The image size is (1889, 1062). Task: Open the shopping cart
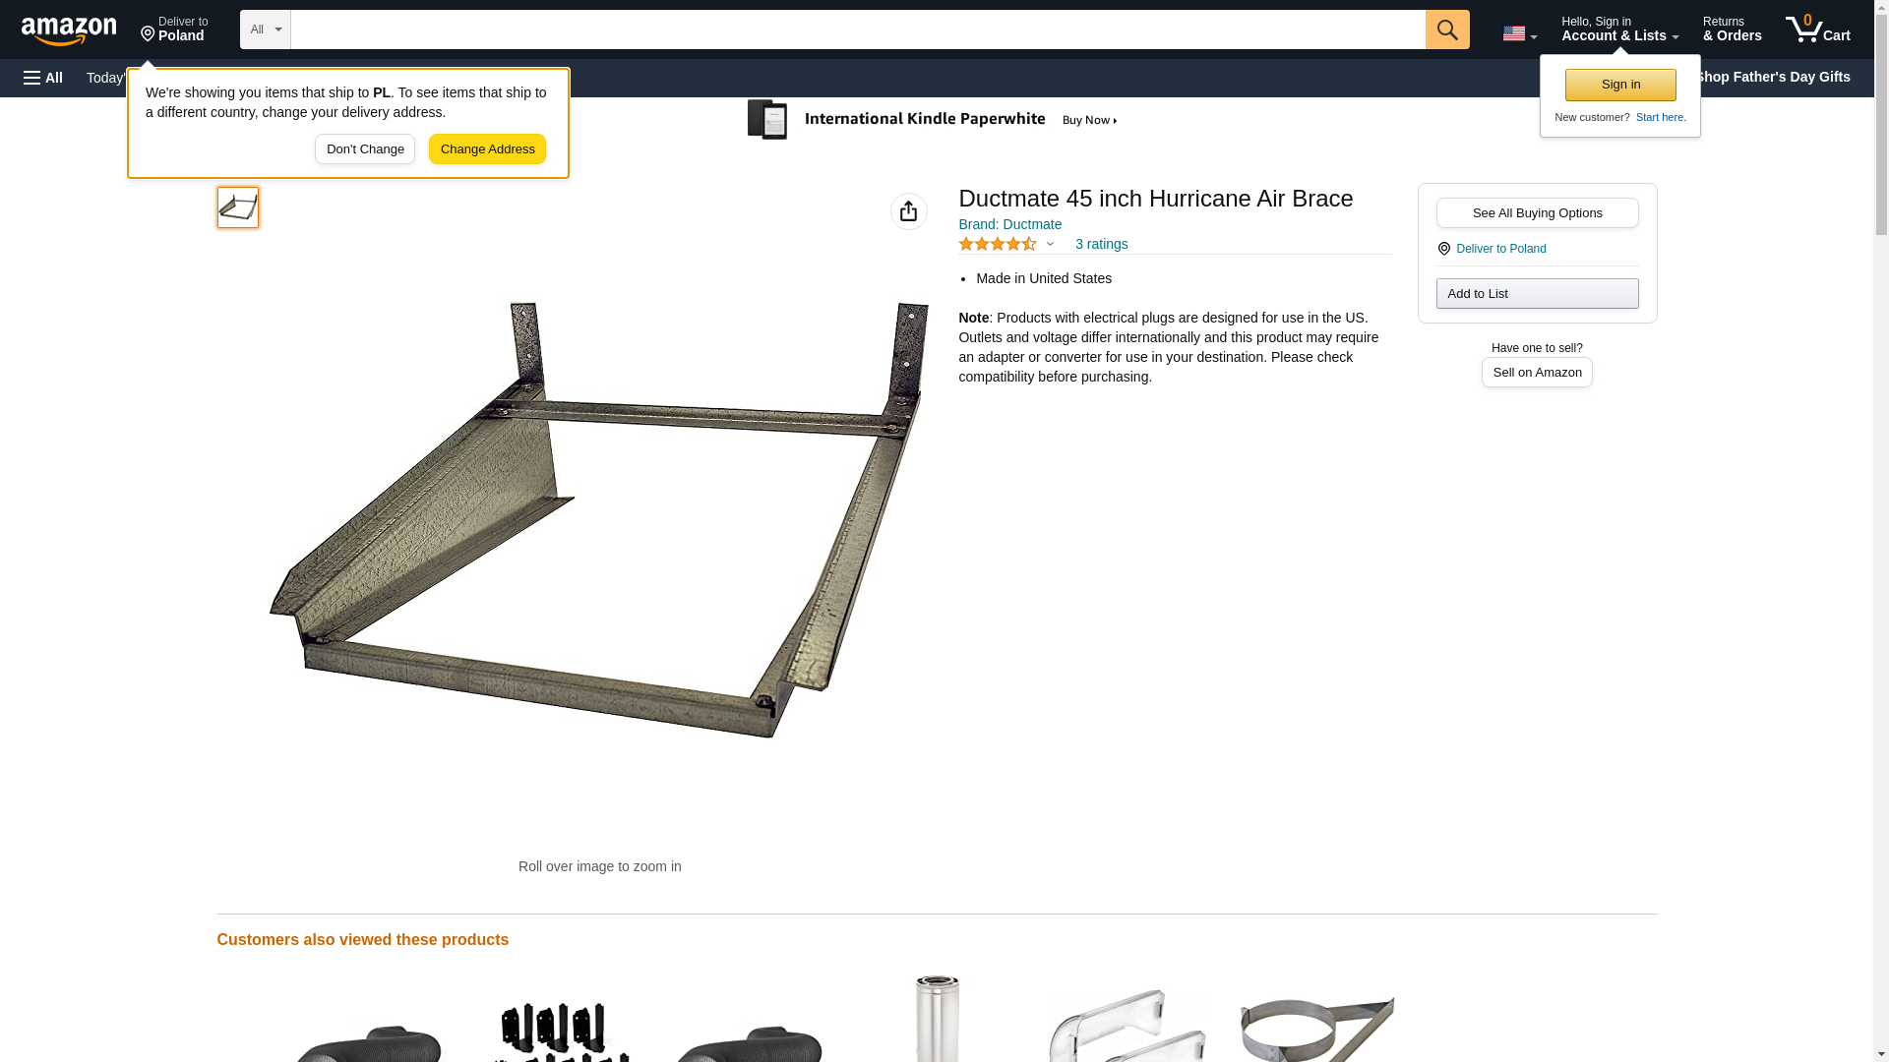coord(1817,29)
